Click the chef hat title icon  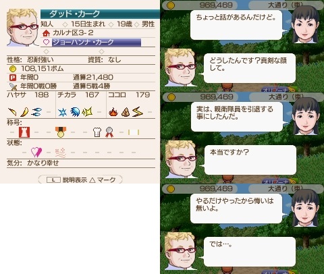point(97,132)
